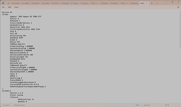The width and height of the screenshot is (181, 107).
Task: Click the "Monitor 0" line
Action: [14, 19]
